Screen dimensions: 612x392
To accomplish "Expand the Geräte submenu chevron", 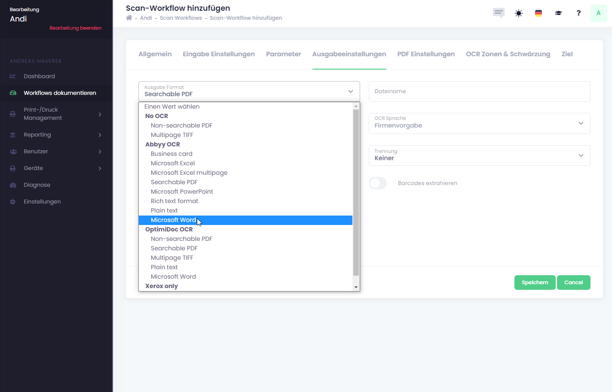I will click(100, 168).
